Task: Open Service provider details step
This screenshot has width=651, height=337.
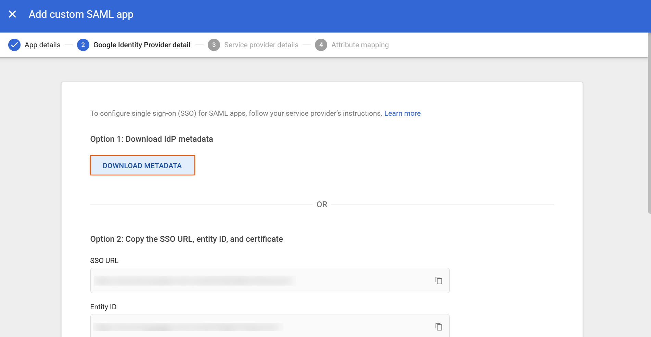Action: 261,45
